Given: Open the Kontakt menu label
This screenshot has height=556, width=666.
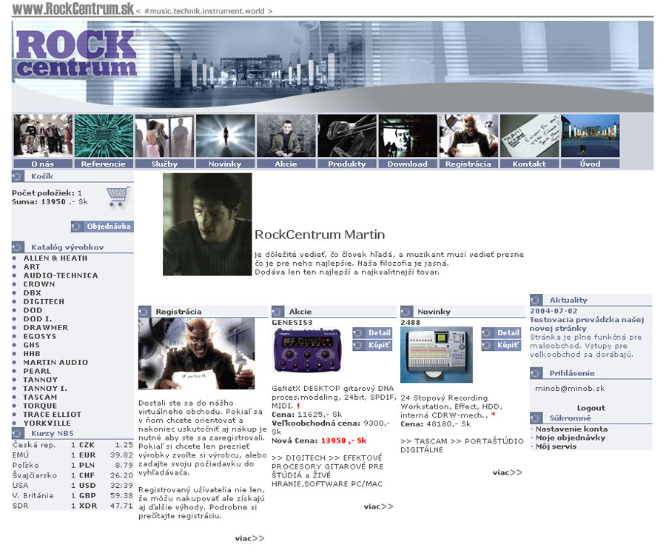Looking at the screenshot, I should [529, 164].
